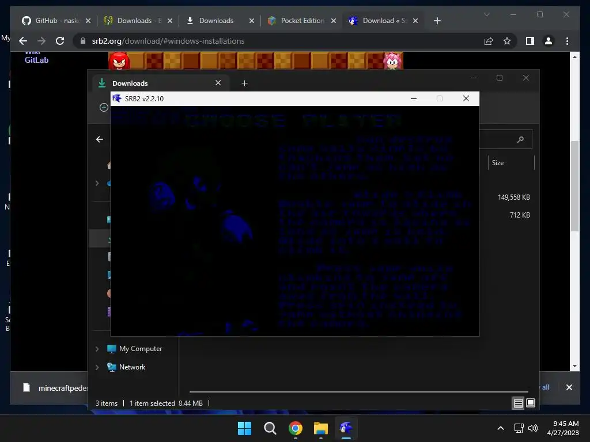The height and width of the screenshot is (442, 590).
Task: Select the 712 KB file row
Action: 520,215
